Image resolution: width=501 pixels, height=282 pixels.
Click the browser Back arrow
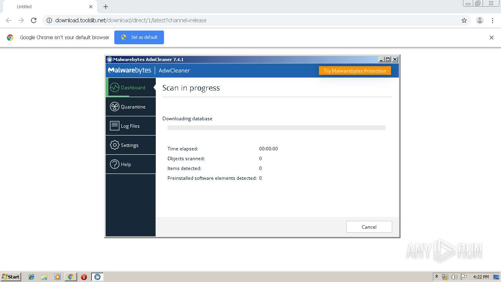tap(9, 20)
